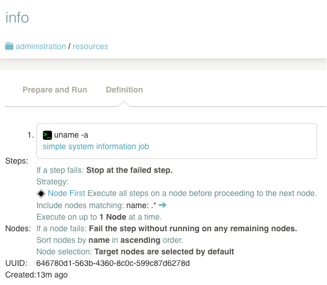327x285 pixels.
Task: Click the blue arrow after name filter
Action: (163, 205)
